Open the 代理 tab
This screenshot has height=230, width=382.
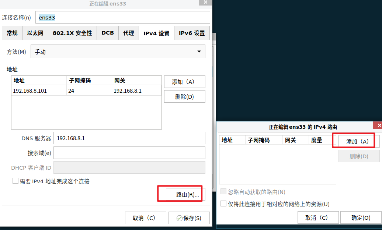(129, 33)
